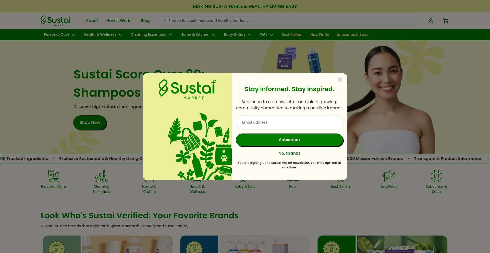This screenshot has width=490, height=253.
Task: Expand the Cleaning Essentials dropdown
Action: [x=151, y=34]
